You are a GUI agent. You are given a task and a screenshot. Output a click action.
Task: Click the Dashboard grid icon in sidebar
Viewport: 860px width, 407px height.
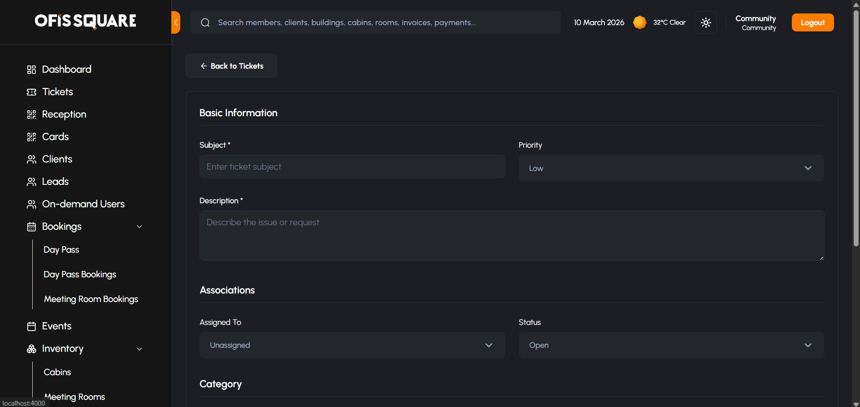tap(31, 70)
